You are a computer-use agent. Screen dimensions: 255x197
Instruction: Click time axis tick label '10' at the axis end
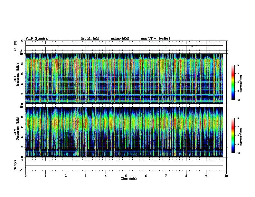(x=226, y=176)
